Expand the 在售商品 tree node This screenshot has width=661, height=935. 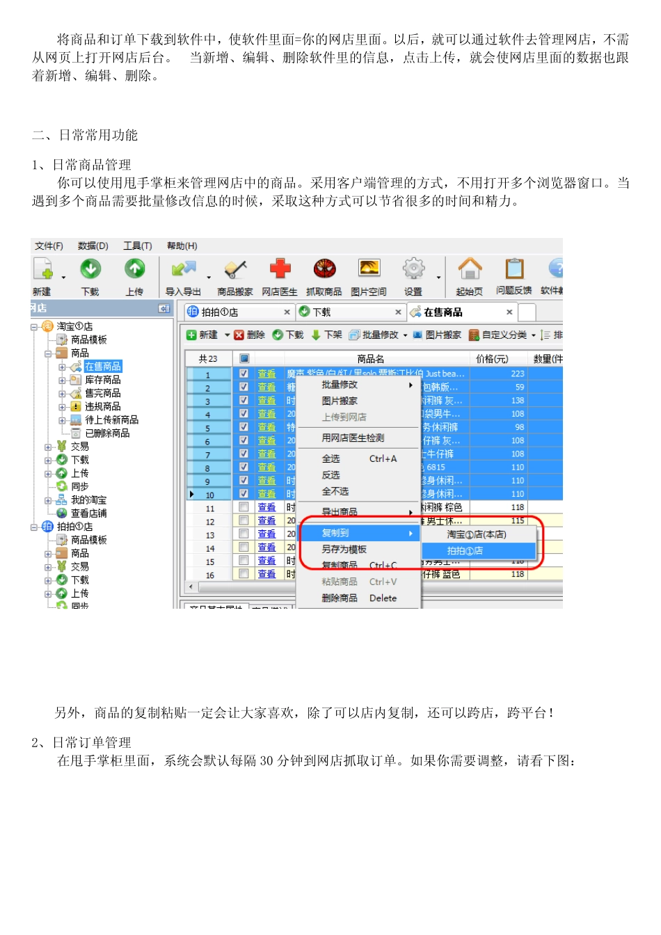point(62,367)
